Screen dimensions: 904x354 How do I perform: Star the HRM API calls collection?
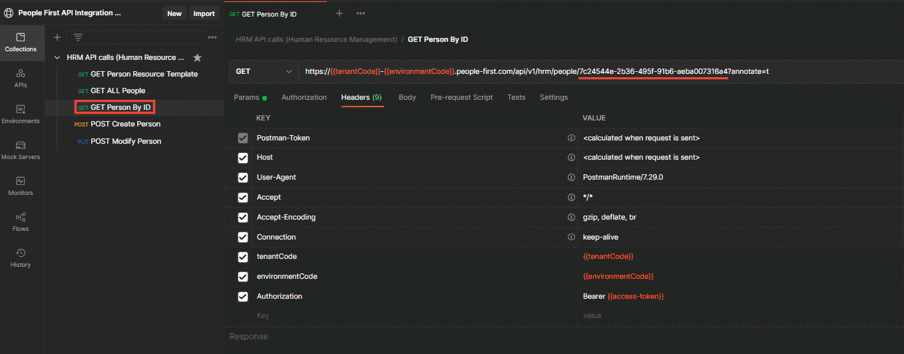click(197, 58)
